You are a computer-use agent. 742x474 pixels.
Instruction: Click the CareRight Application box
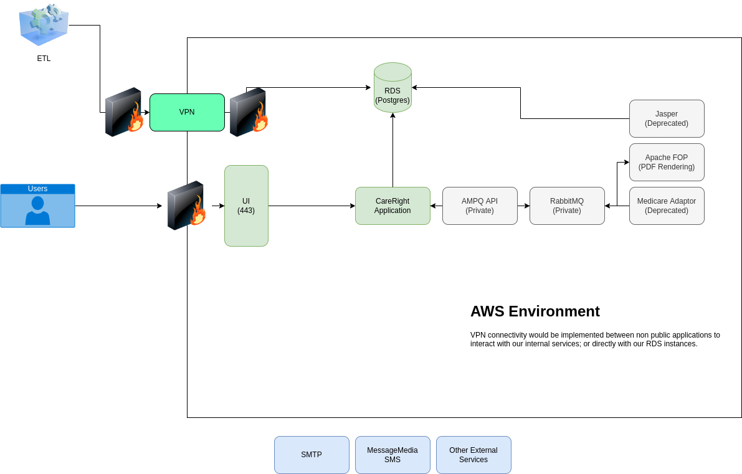click(392, 206)
